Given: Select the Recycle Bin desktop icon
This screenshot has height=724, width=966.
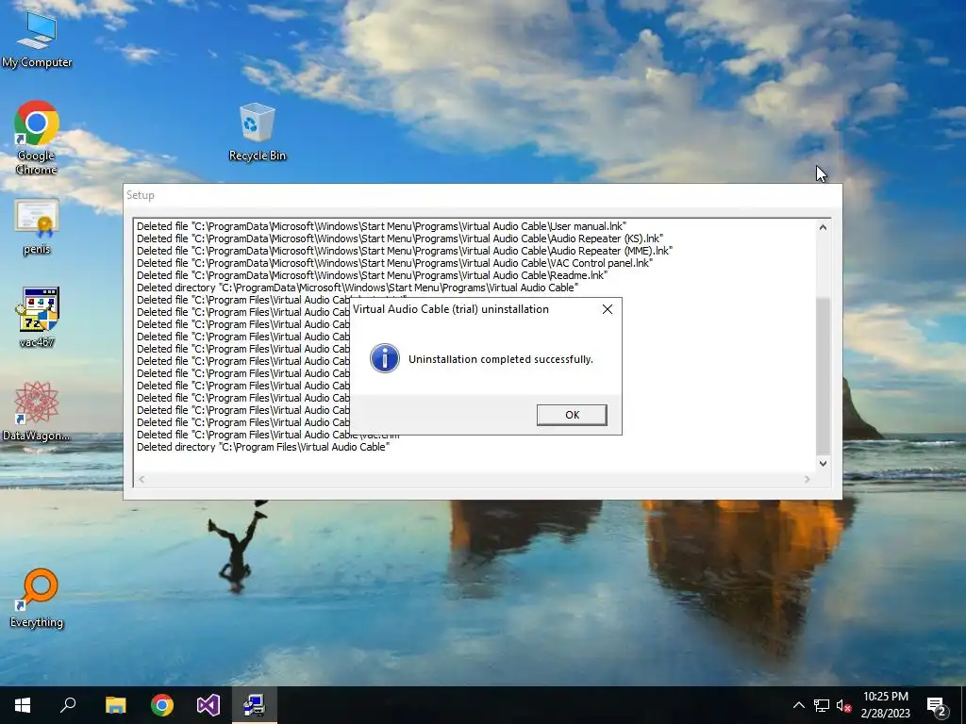Looking at the screenshot, I should pyautogui.click(x=258, y=132).
